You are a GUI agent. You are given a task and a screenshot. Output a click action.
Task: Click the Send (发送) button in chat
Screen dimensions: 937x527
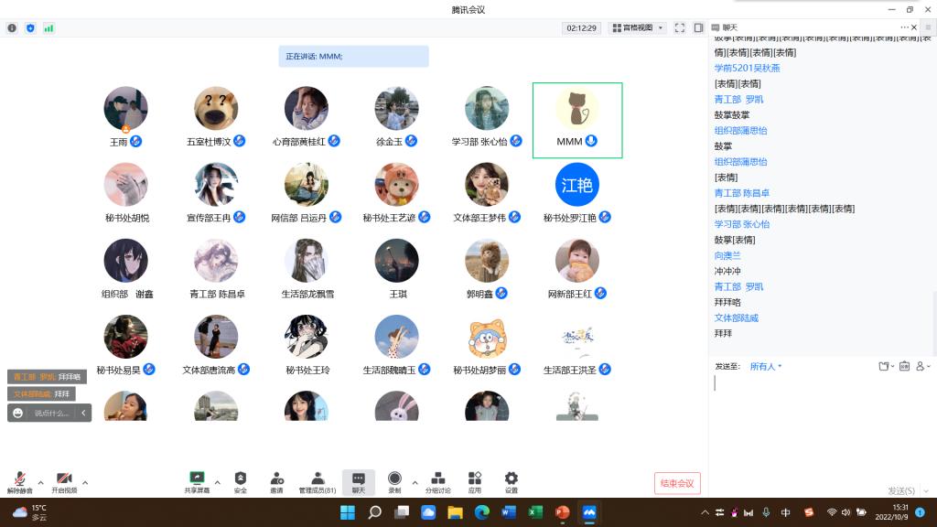(901, 491)
